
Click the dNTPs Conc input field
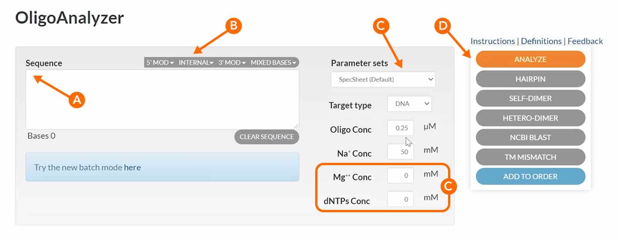(401, 199)
